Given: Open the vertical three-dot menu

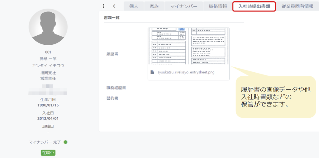Looking at the screenshot, I should [103, 6].
